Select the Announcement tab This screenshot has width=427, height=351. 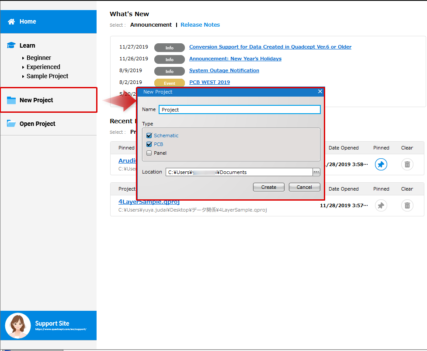pyautogui.click(x=151, y=25)
